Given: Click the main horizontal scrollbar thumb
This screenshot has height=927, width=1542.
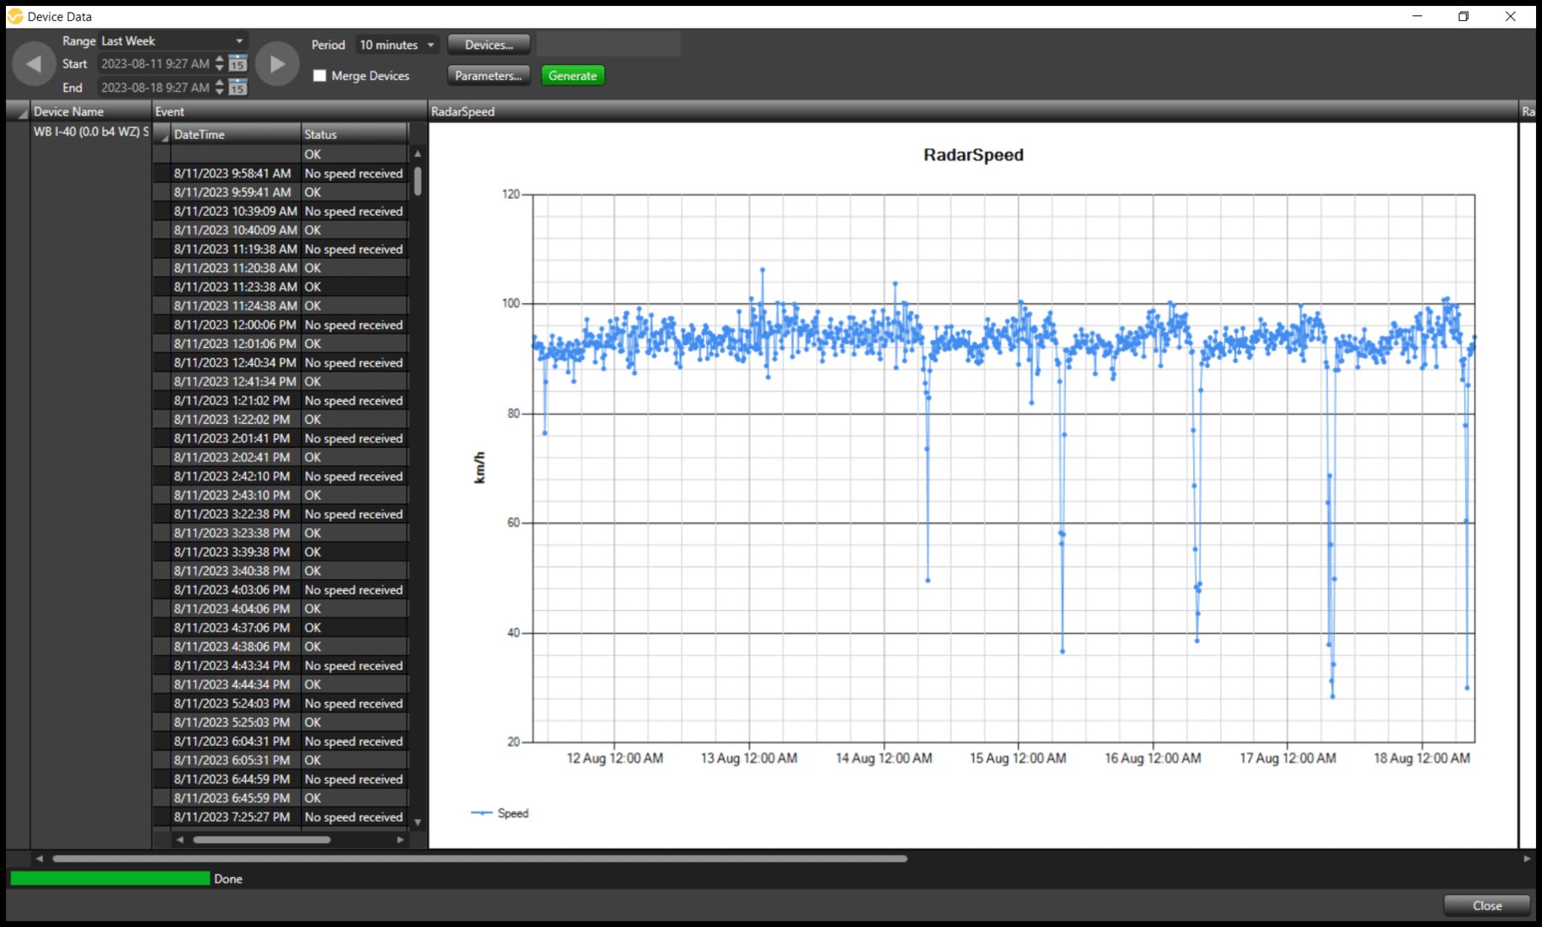Looking at the screenshot, I should tap(479, 859).
